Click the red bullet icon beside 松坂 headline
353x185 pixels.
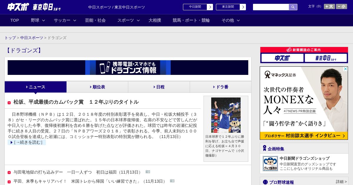pos(9,103)
